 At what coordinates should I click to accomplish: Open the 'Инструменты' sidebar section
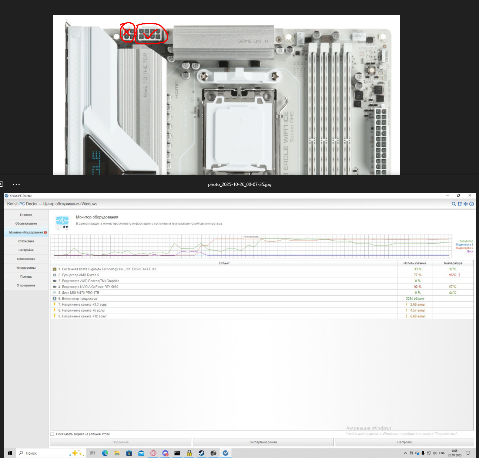coord(26,268)
